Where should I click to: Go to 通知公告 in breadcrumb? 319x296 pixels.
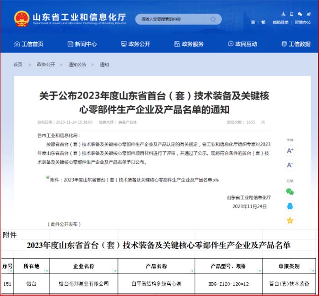click(77, 65)
